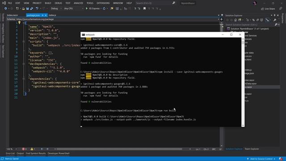Click the Open File folder icon
This screenshot has height=161, width=286.
(23, 8)
